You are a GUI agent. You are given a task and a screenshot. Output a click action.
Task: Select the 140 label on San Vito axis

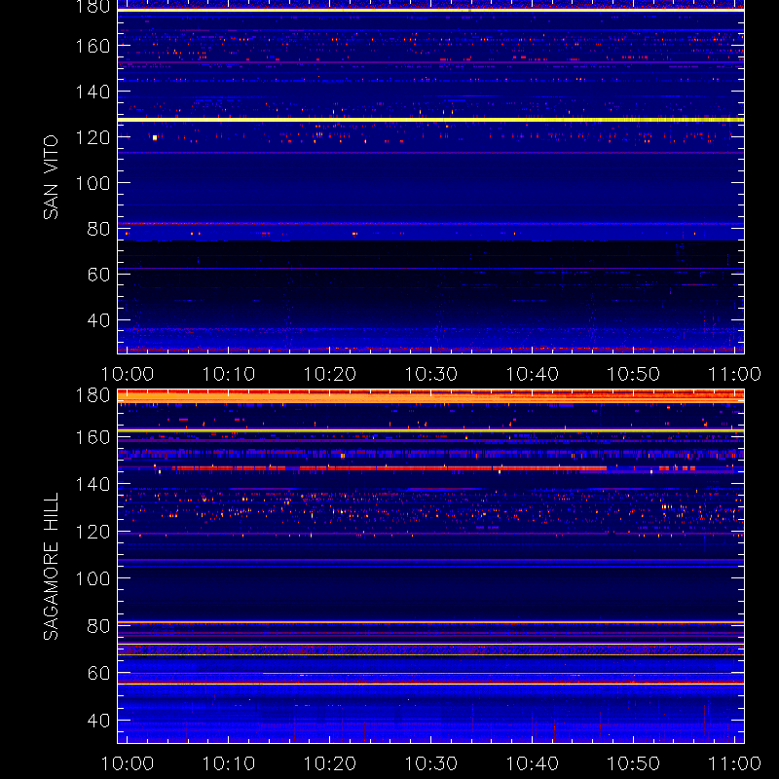[93, 92]
